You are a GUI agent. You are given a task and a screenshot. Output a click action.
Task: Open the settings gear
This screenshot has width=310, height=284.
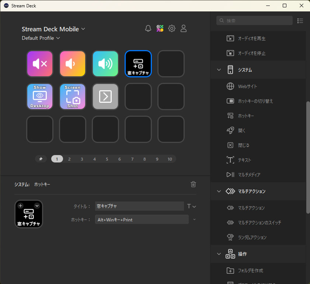click(x=172, y=28)
